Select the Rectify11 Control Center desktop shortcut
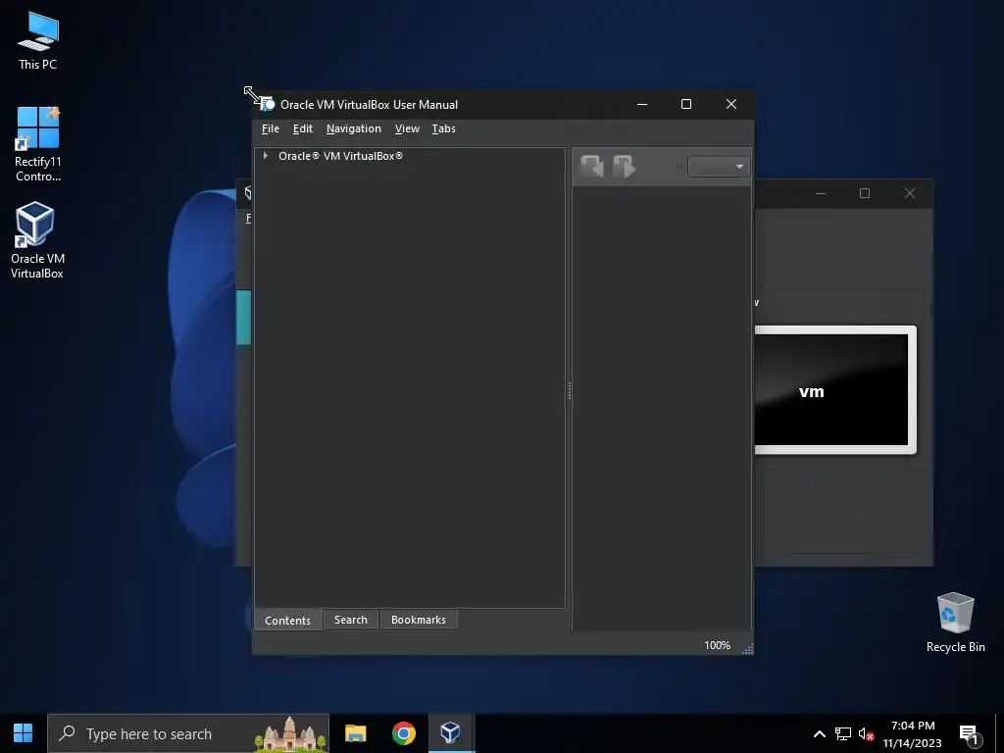Screen dimensions: 1004x753 coord(38,145)
